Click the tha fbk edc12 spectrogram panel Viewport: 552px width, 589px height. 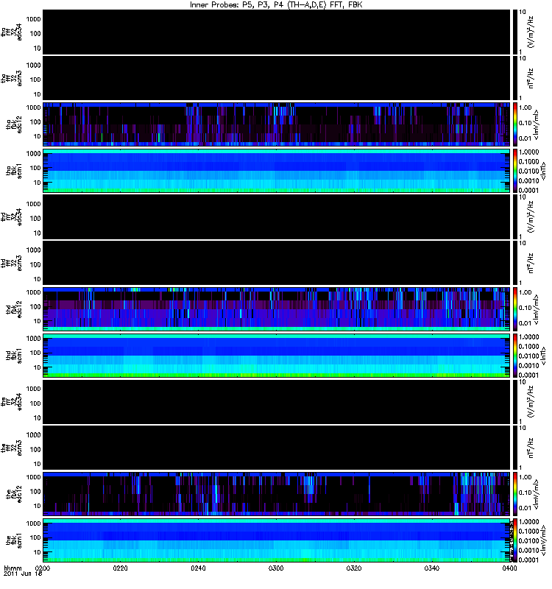(x=277, y=124)
